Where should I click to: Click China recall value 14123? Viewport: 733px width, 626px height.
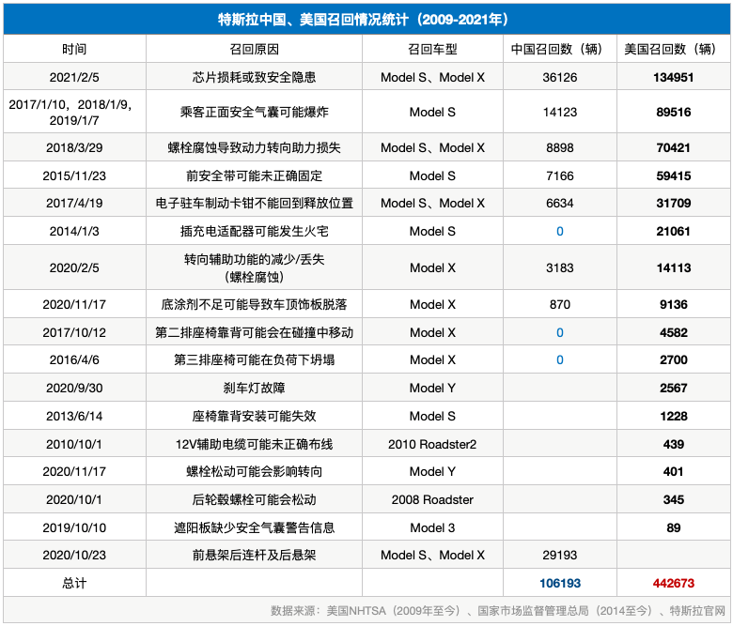[559, 112]
